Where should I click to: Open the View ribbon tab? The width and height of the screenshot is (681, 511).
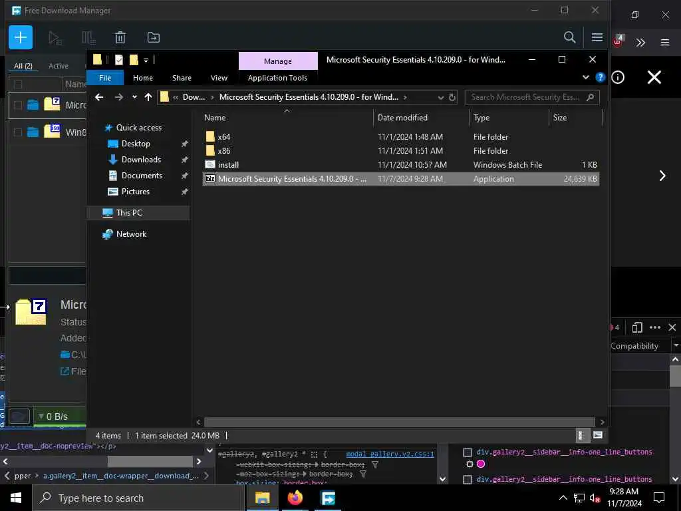219,78
